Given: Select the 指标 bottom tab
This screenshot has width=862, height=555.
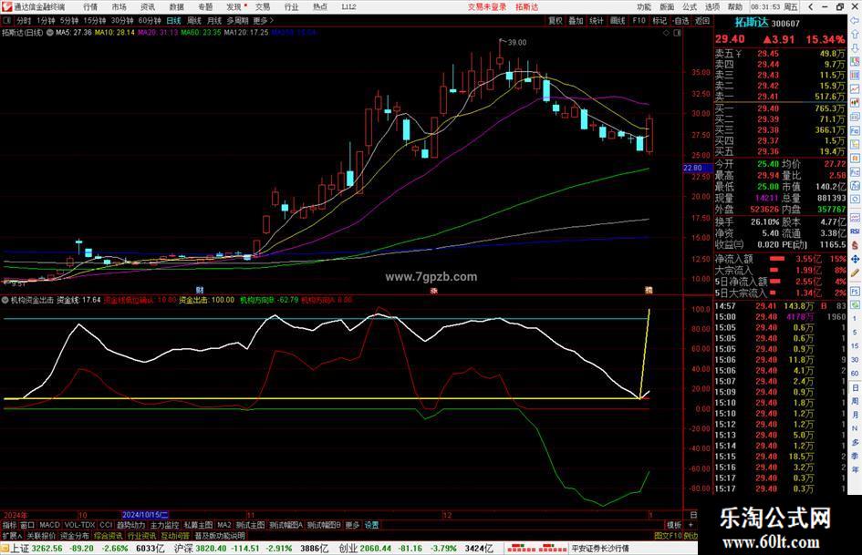Looking at the screenshot, I should (9, 525).
